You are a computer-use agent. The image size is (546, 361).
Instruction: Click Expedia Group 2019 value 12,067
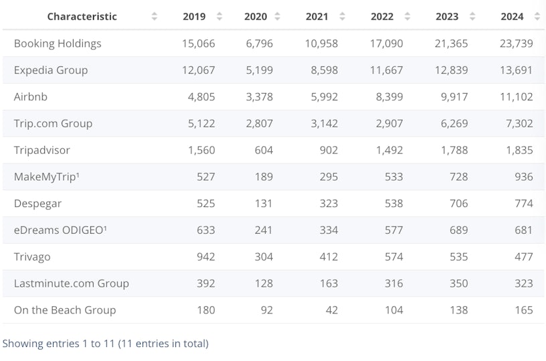tap(199, 70)
